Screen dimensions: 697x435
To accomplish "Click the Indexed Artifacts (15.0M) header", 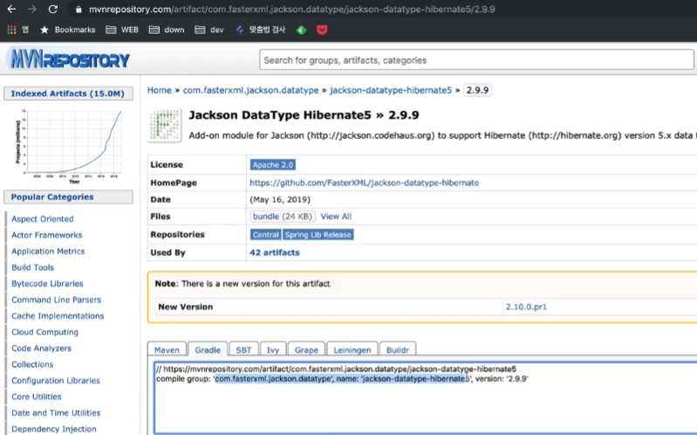I will point(68,93).
